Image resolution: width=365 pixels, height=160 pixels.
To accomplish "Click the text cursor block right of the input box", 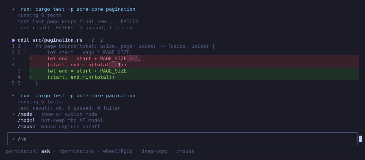I will click(x=360, y=139).
